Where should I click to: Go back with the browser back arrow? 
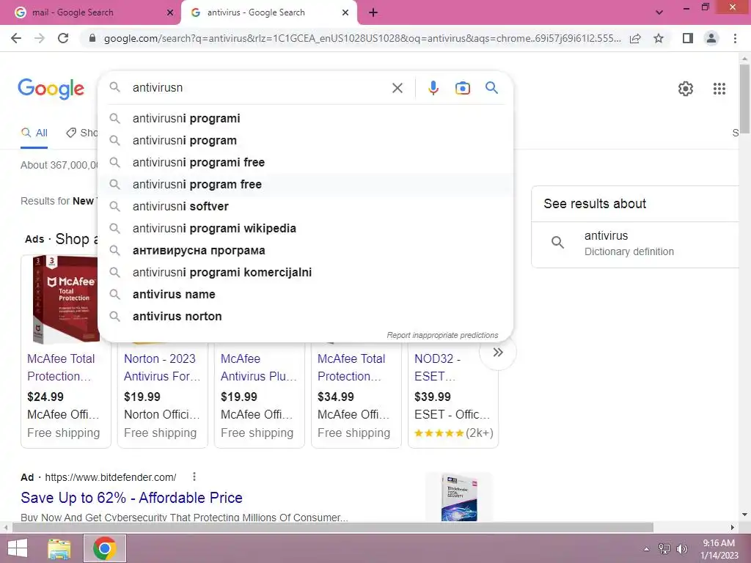pyautogui.click(x=16, y=38)
